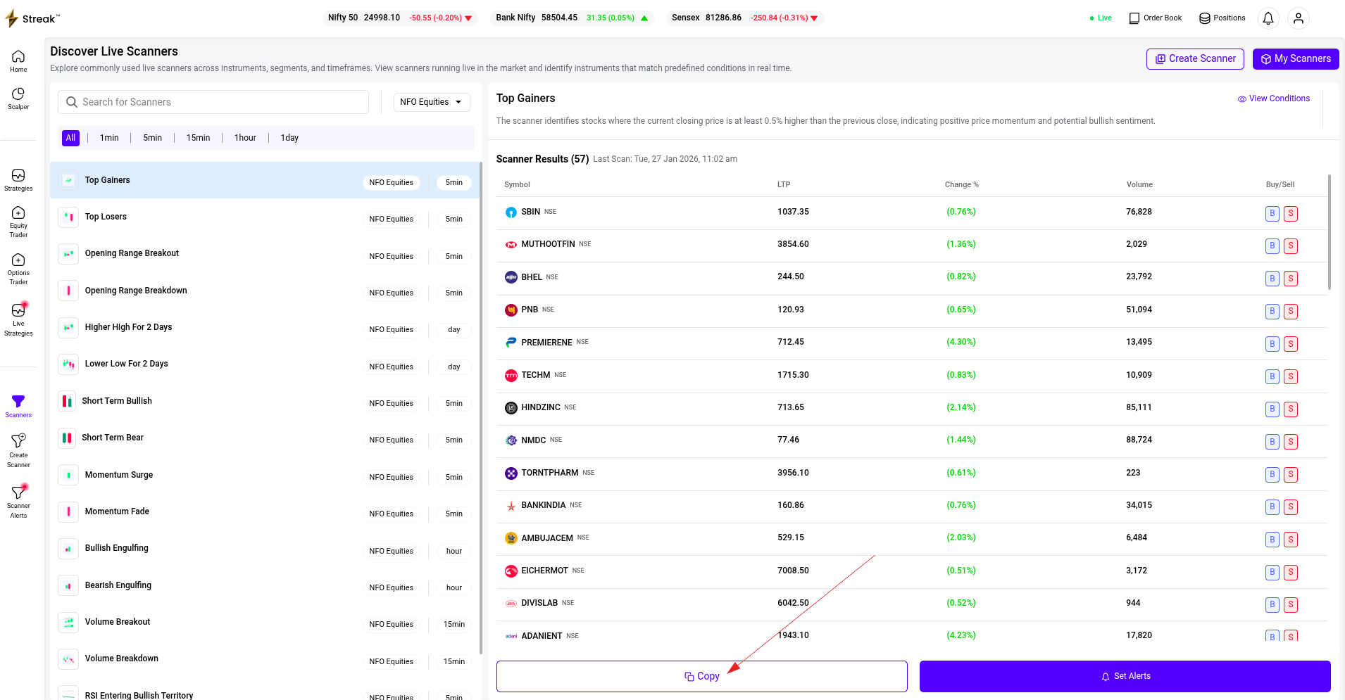Viewport: 1345px width, 700px height.
Task: Filter scanners by 15min timeframe
Action: coord(198,138)
